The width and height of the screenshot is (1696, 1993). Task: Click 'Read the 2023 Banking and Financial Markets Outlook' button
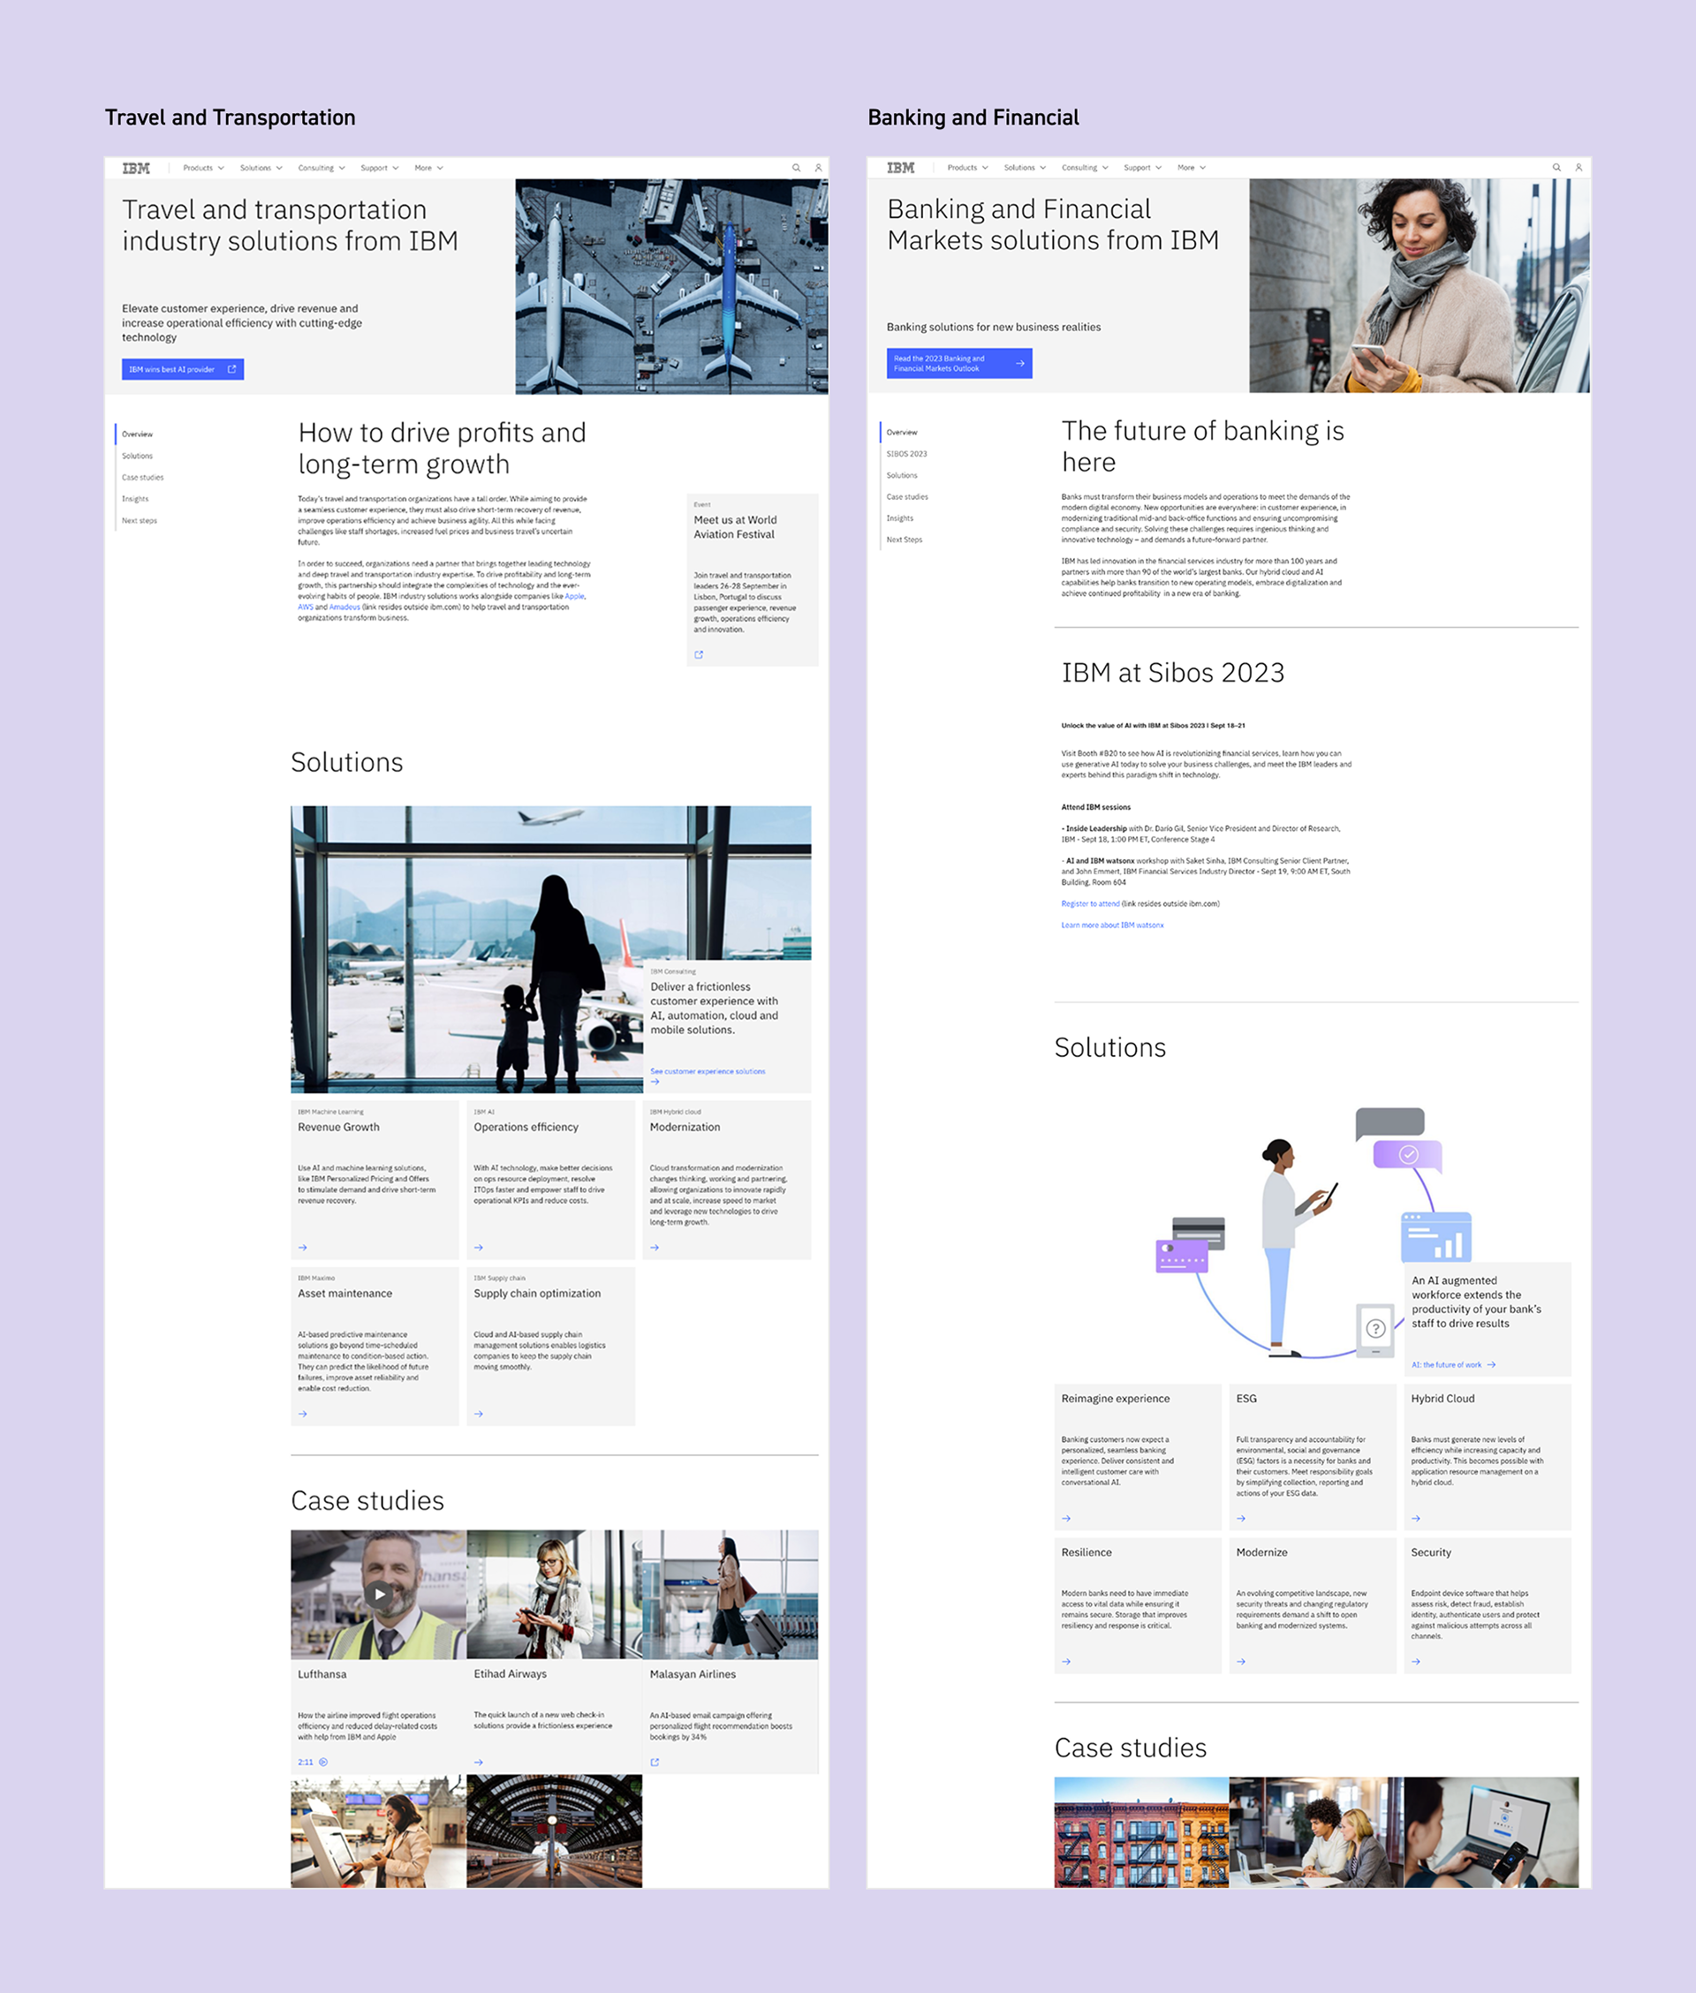click(x=958, y=363)
